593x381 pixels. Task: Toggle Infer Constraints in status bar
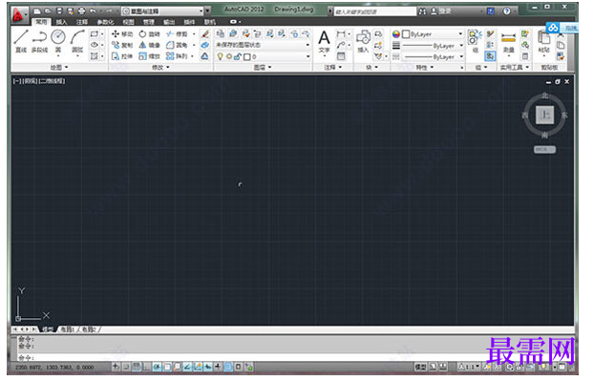tap(116, 367)
